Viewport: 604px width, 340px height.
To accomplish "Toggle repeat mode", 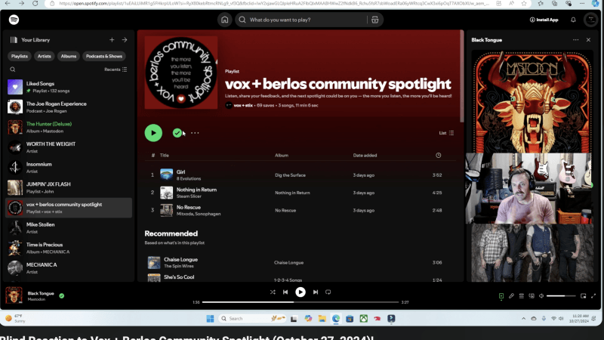I will pyautogui.click(x=328, y=292).
